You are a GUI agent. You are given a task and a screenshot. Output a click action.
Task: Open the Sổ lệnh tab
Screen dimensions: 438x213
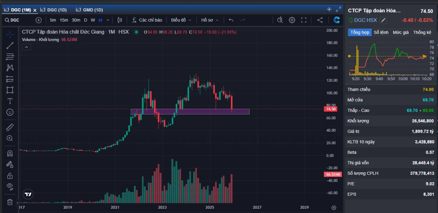[x=381, y=32]
